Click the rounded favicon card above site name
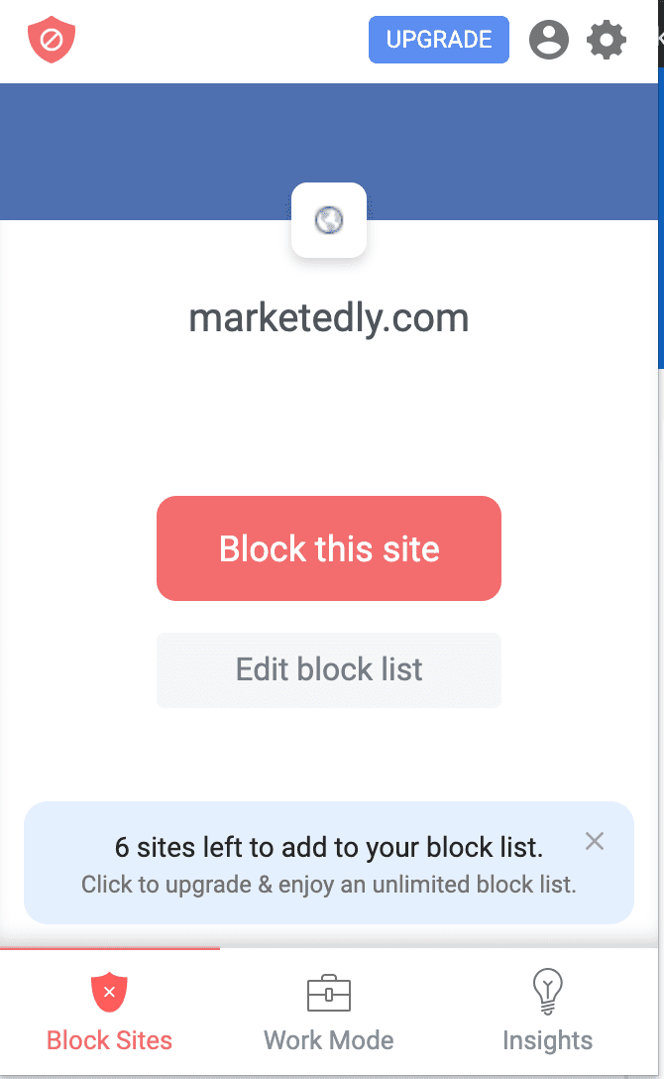664x1079 pixels. pyautogui.click(x=329, y=220)
